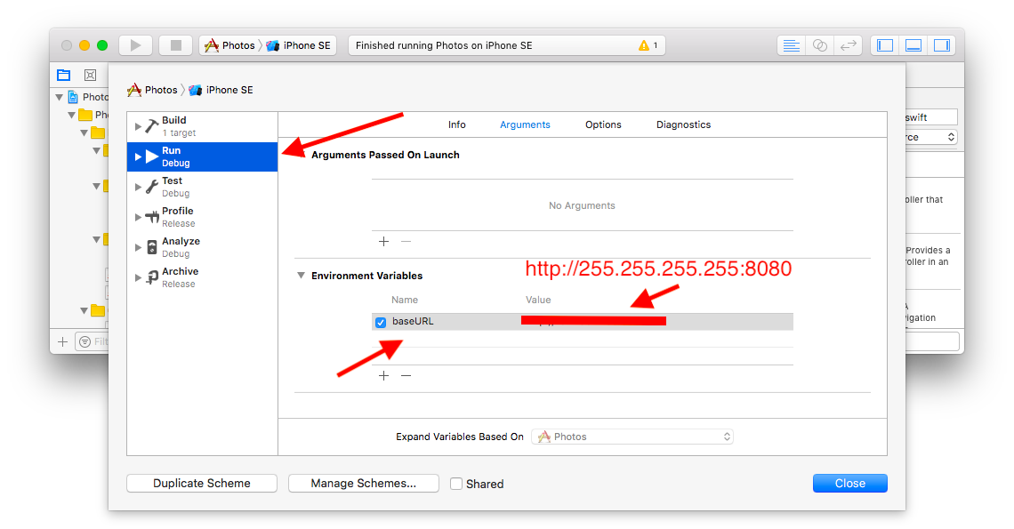Viewport: 1014px width, 529px height.
Task: Expand the Analyze action disclosure triangle
Action: [138, 247]
